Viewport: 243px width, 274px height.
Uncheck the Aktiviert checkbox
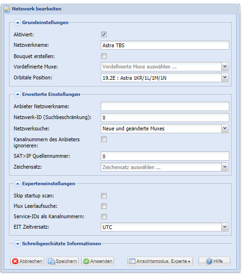(104, 34)
